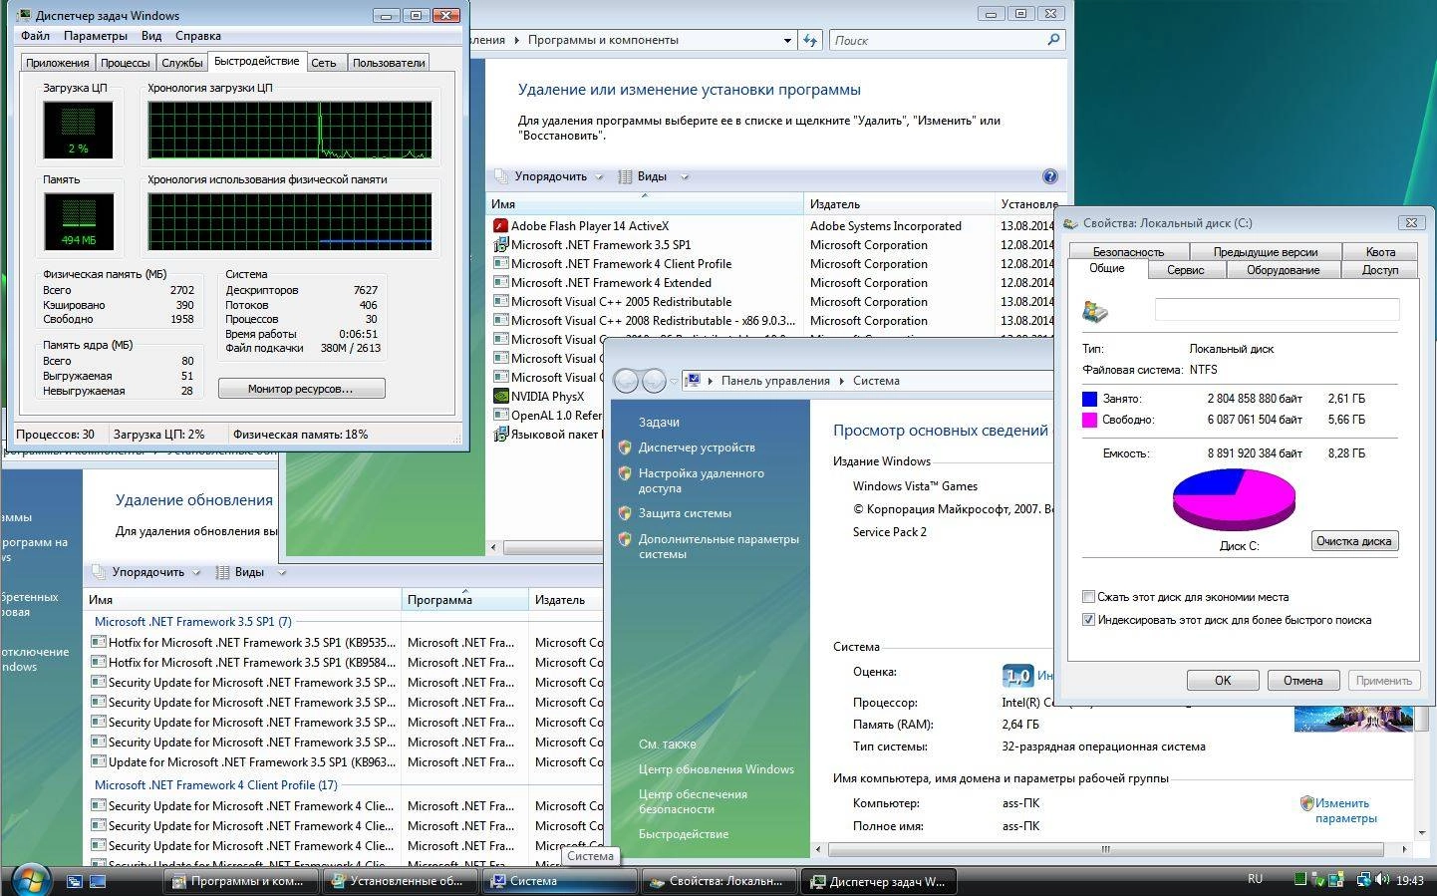Click the Монитор ресурсов button

(301, 389)
